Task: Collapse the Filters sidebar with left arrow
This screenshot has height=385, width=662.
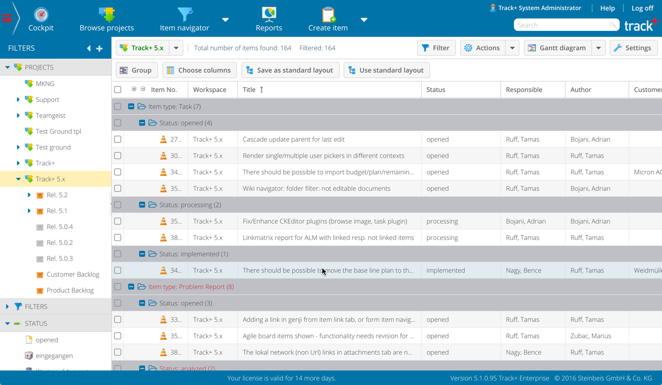Action: click(89, 49)
